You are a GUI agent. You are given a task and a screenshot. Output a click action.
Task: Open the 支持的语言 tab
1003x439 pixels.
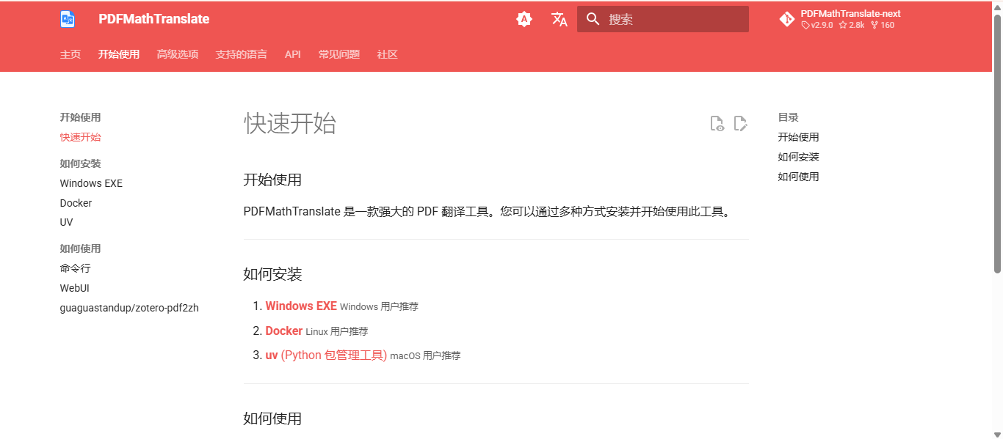point(242,54)
